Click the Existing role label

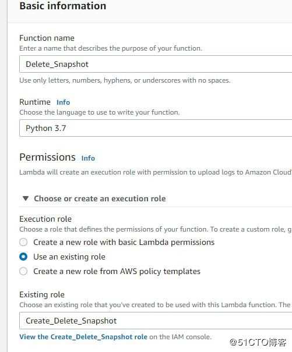42,294
